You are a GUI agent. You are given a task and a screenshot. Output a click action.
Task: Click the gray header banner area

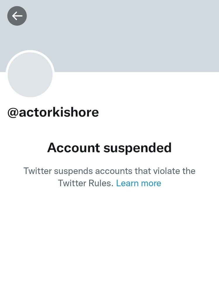(131, 35)
